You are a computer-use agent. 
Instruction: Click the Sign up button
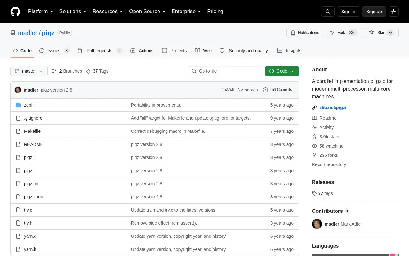click(x=374, y=12)
